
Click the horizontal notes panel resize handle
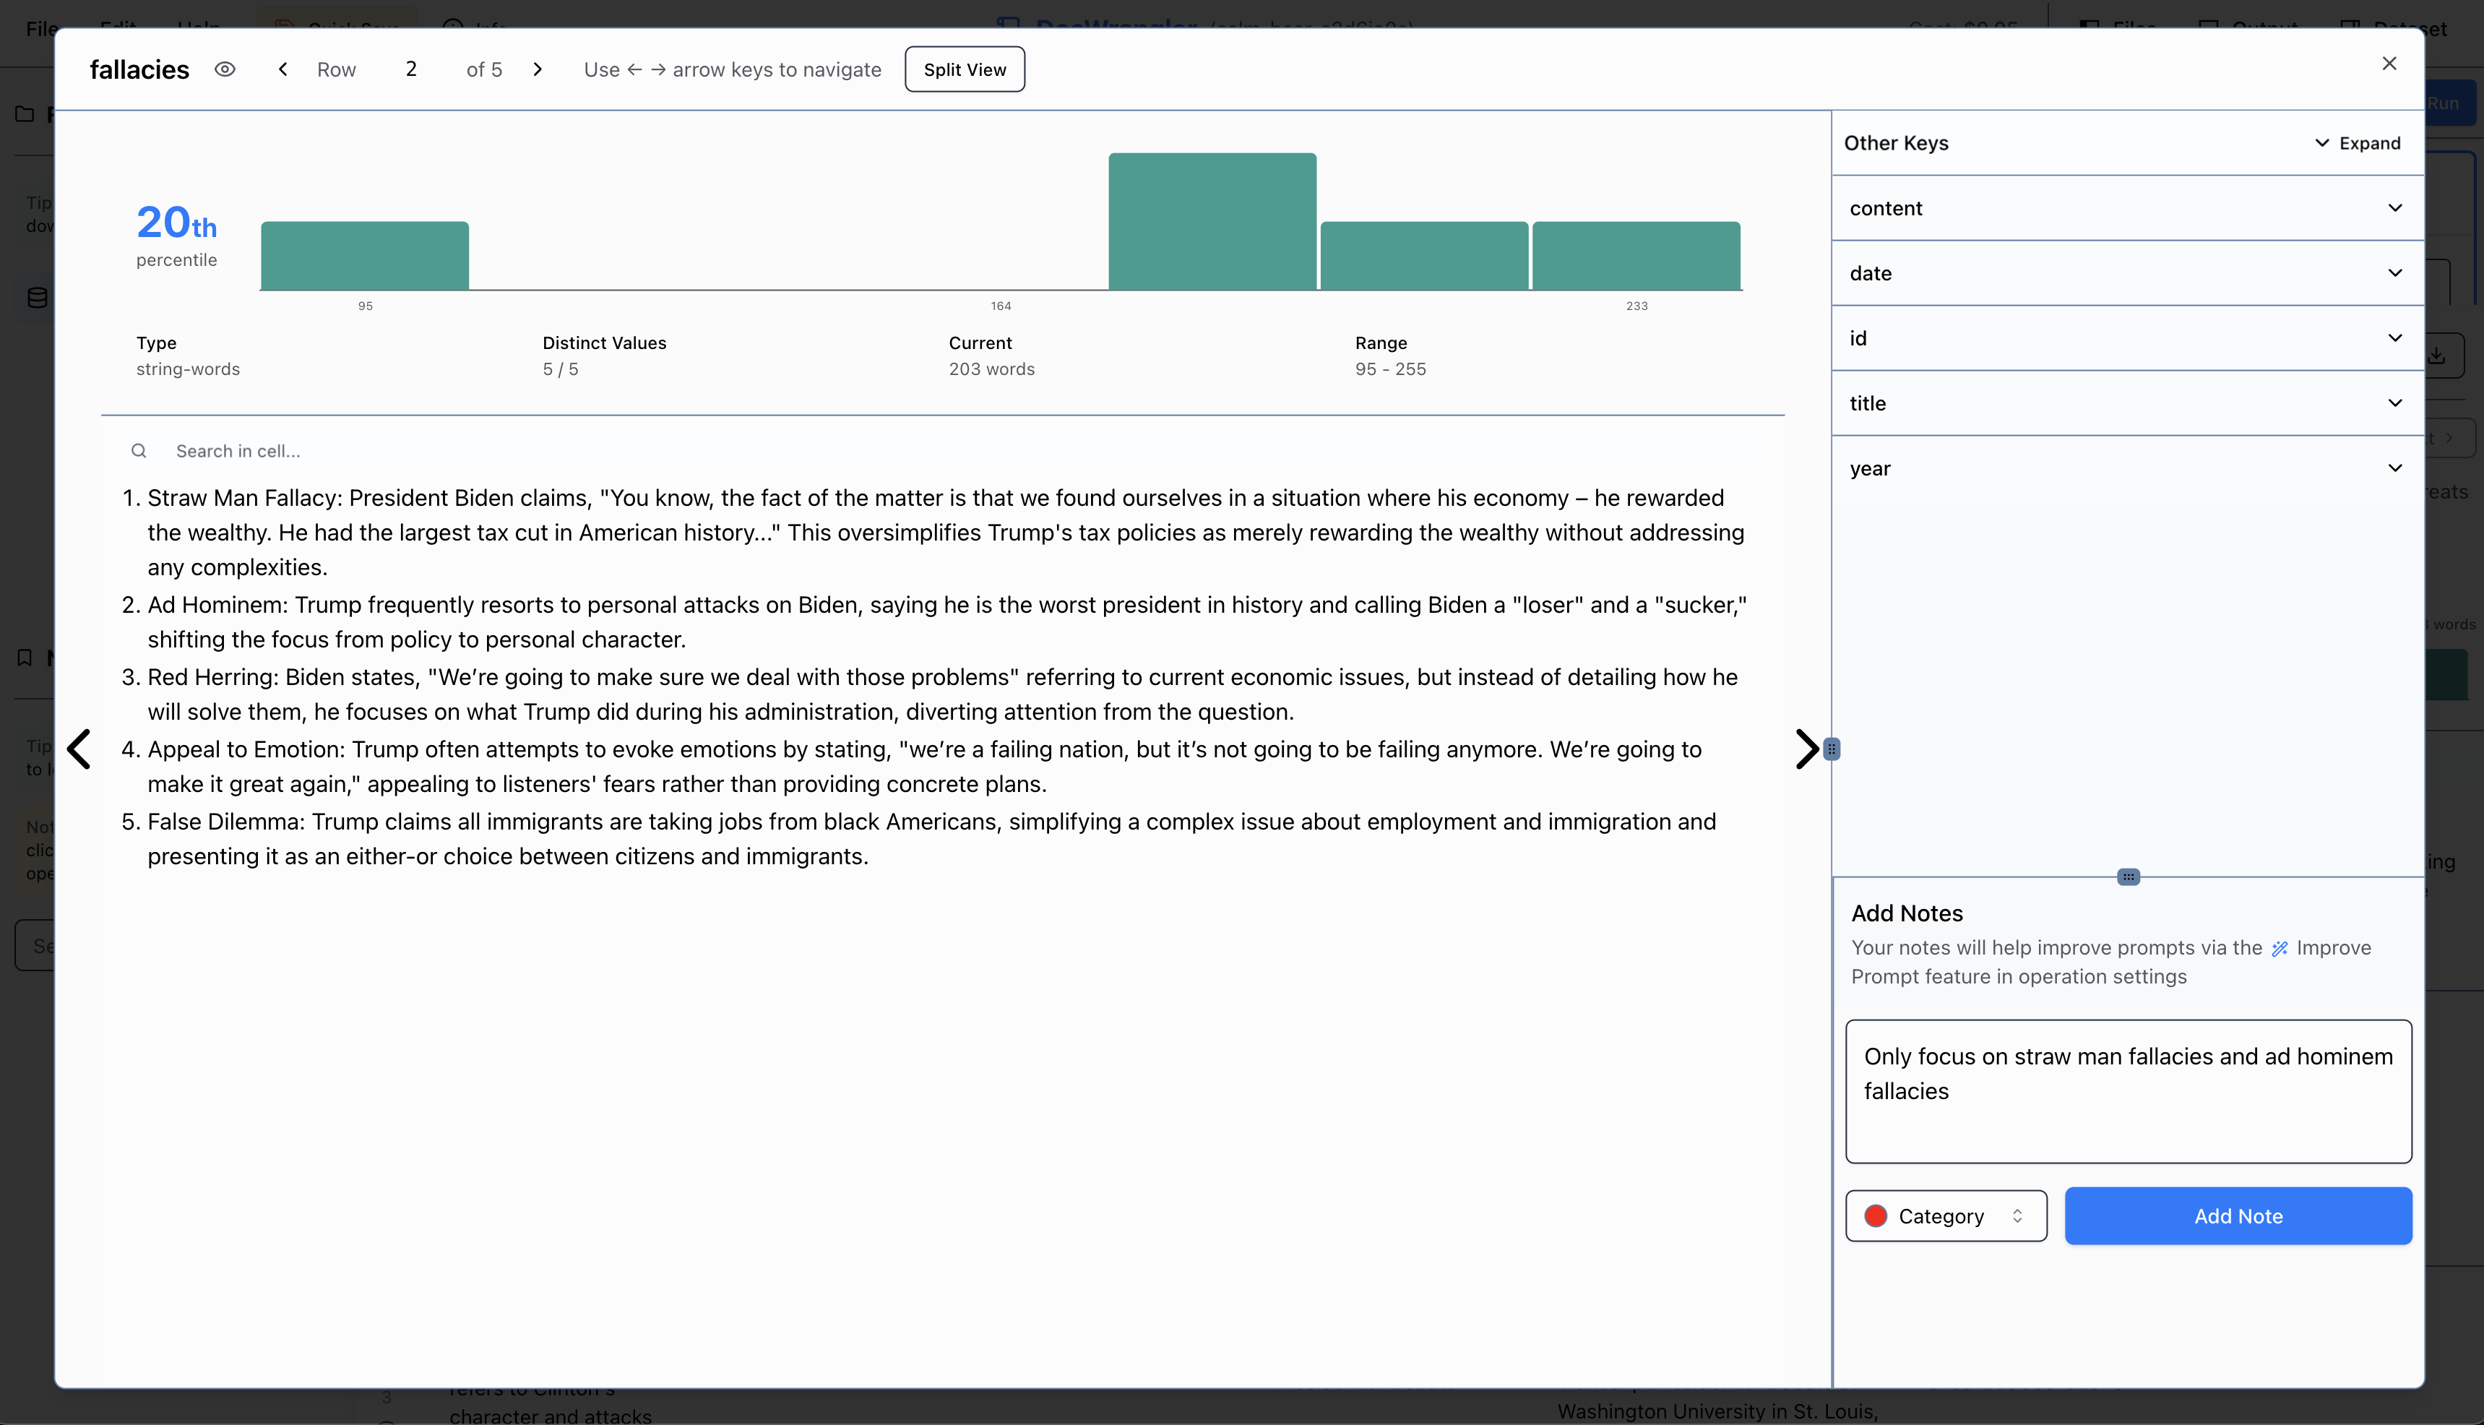(2128, 877)
